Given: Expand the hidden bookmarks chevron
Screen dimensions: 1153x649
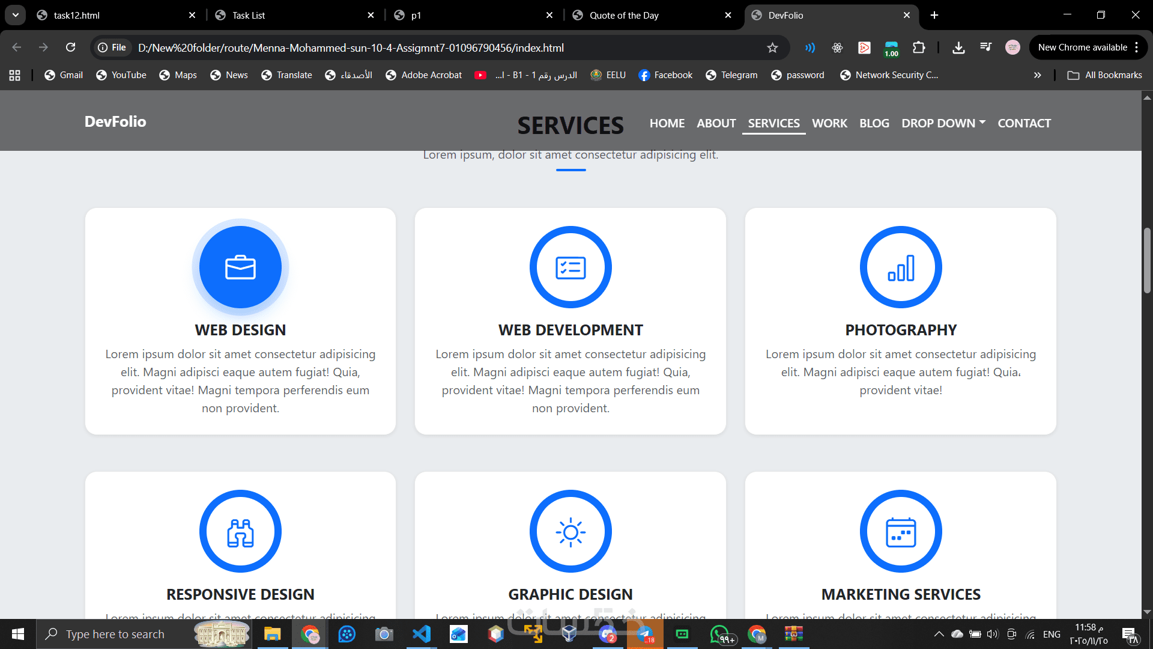Looking at the screenshot, I should pos(1037,75).
